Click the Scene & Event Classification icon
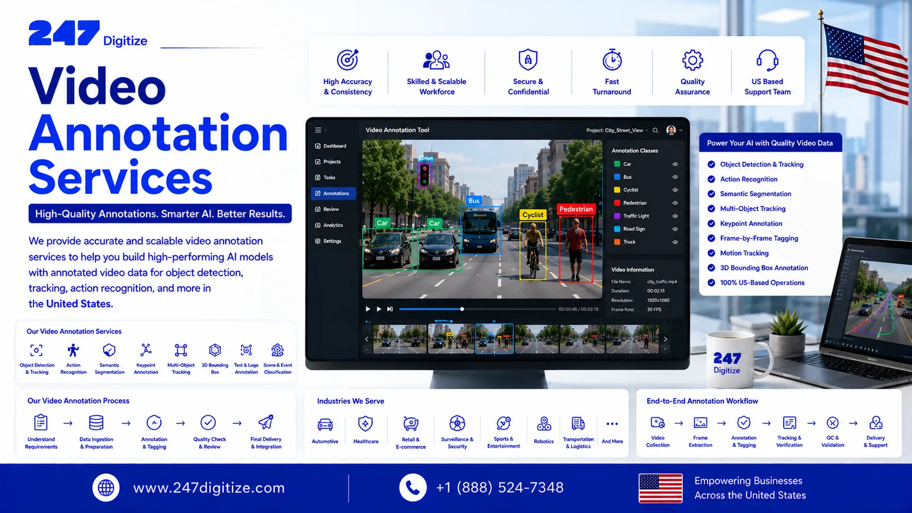This screenshot has height=513, width=912. coord(278,350)
